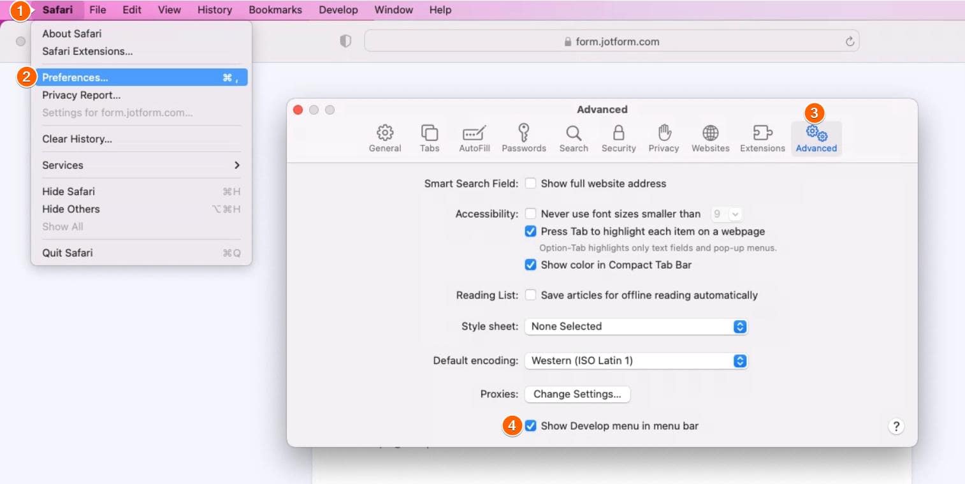Choose Safari Extensions… menu item
Image resolution: width=965 pixels, height=484 pixels.
(x=141, y=52)
